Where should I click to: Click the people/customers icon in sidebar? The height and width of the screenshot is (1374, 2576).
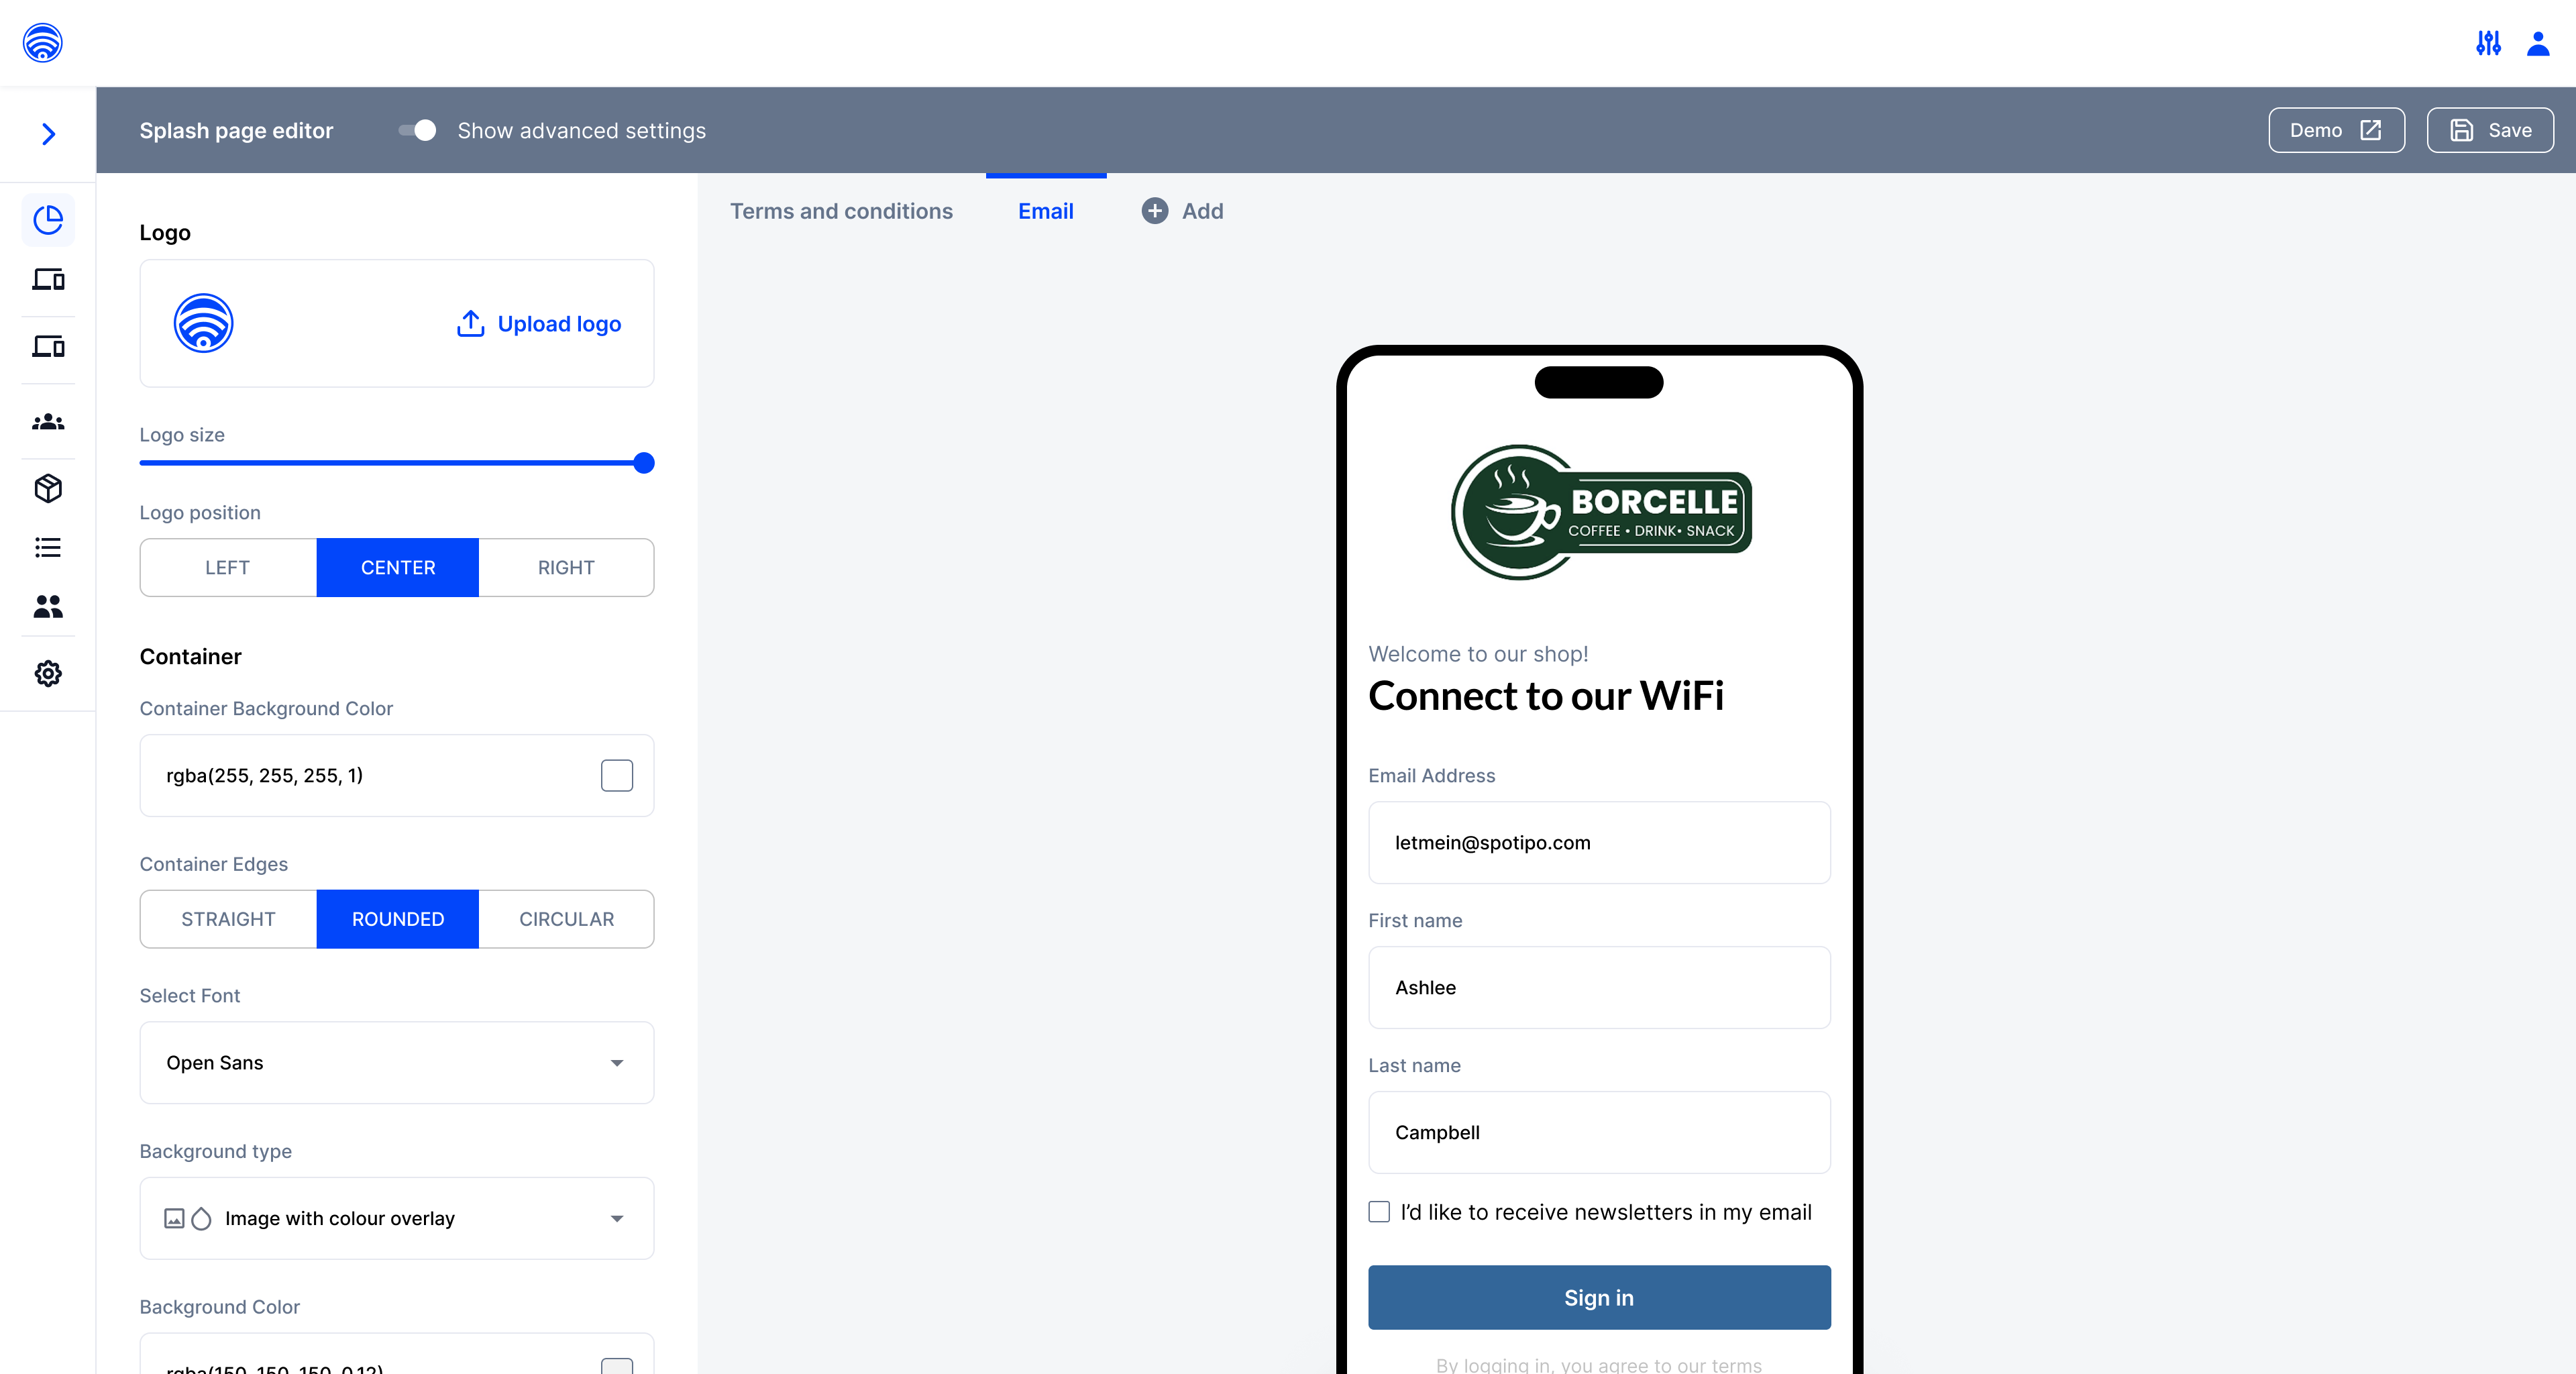pos(48,421)
